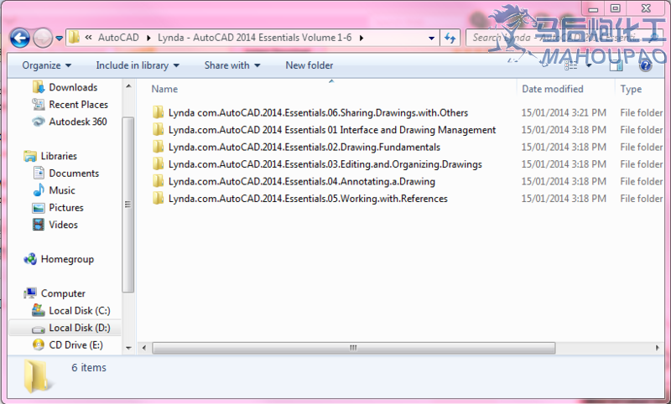Open the Share with menu
Viewport: 671px width, 404px height.
click(232, 65)
